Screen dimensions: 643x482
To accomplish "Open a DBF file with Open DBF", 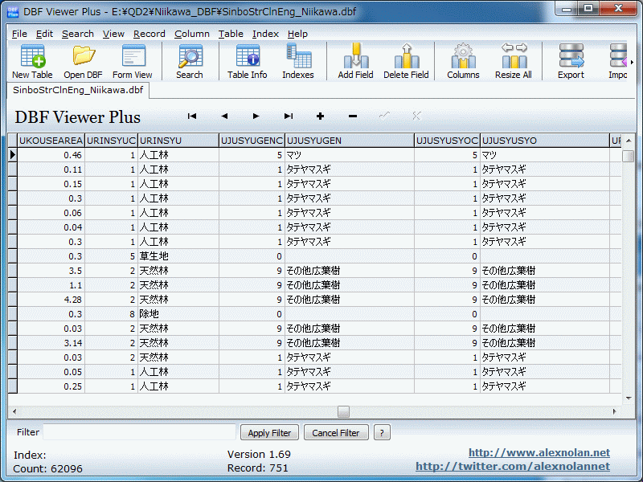I will pyautogui.click(x=83, y=61).
